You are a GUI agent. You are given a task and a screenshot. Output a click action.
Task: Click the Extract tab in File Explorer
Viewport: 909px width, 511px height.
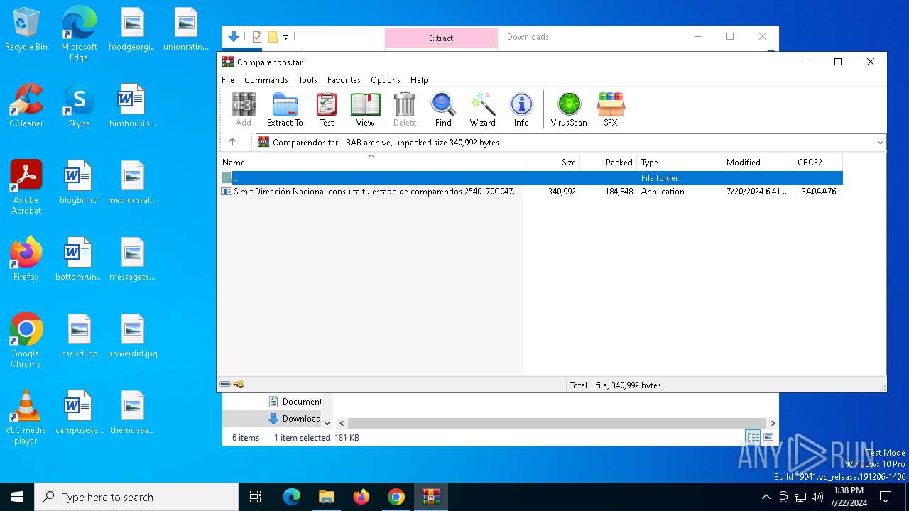(x=441, y=38)
